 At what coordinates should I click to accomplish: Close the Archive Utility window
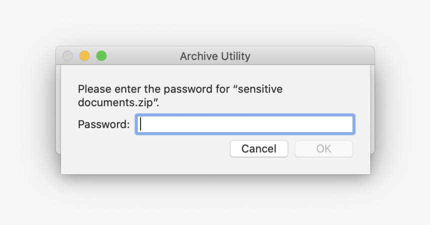pos(67,56)
